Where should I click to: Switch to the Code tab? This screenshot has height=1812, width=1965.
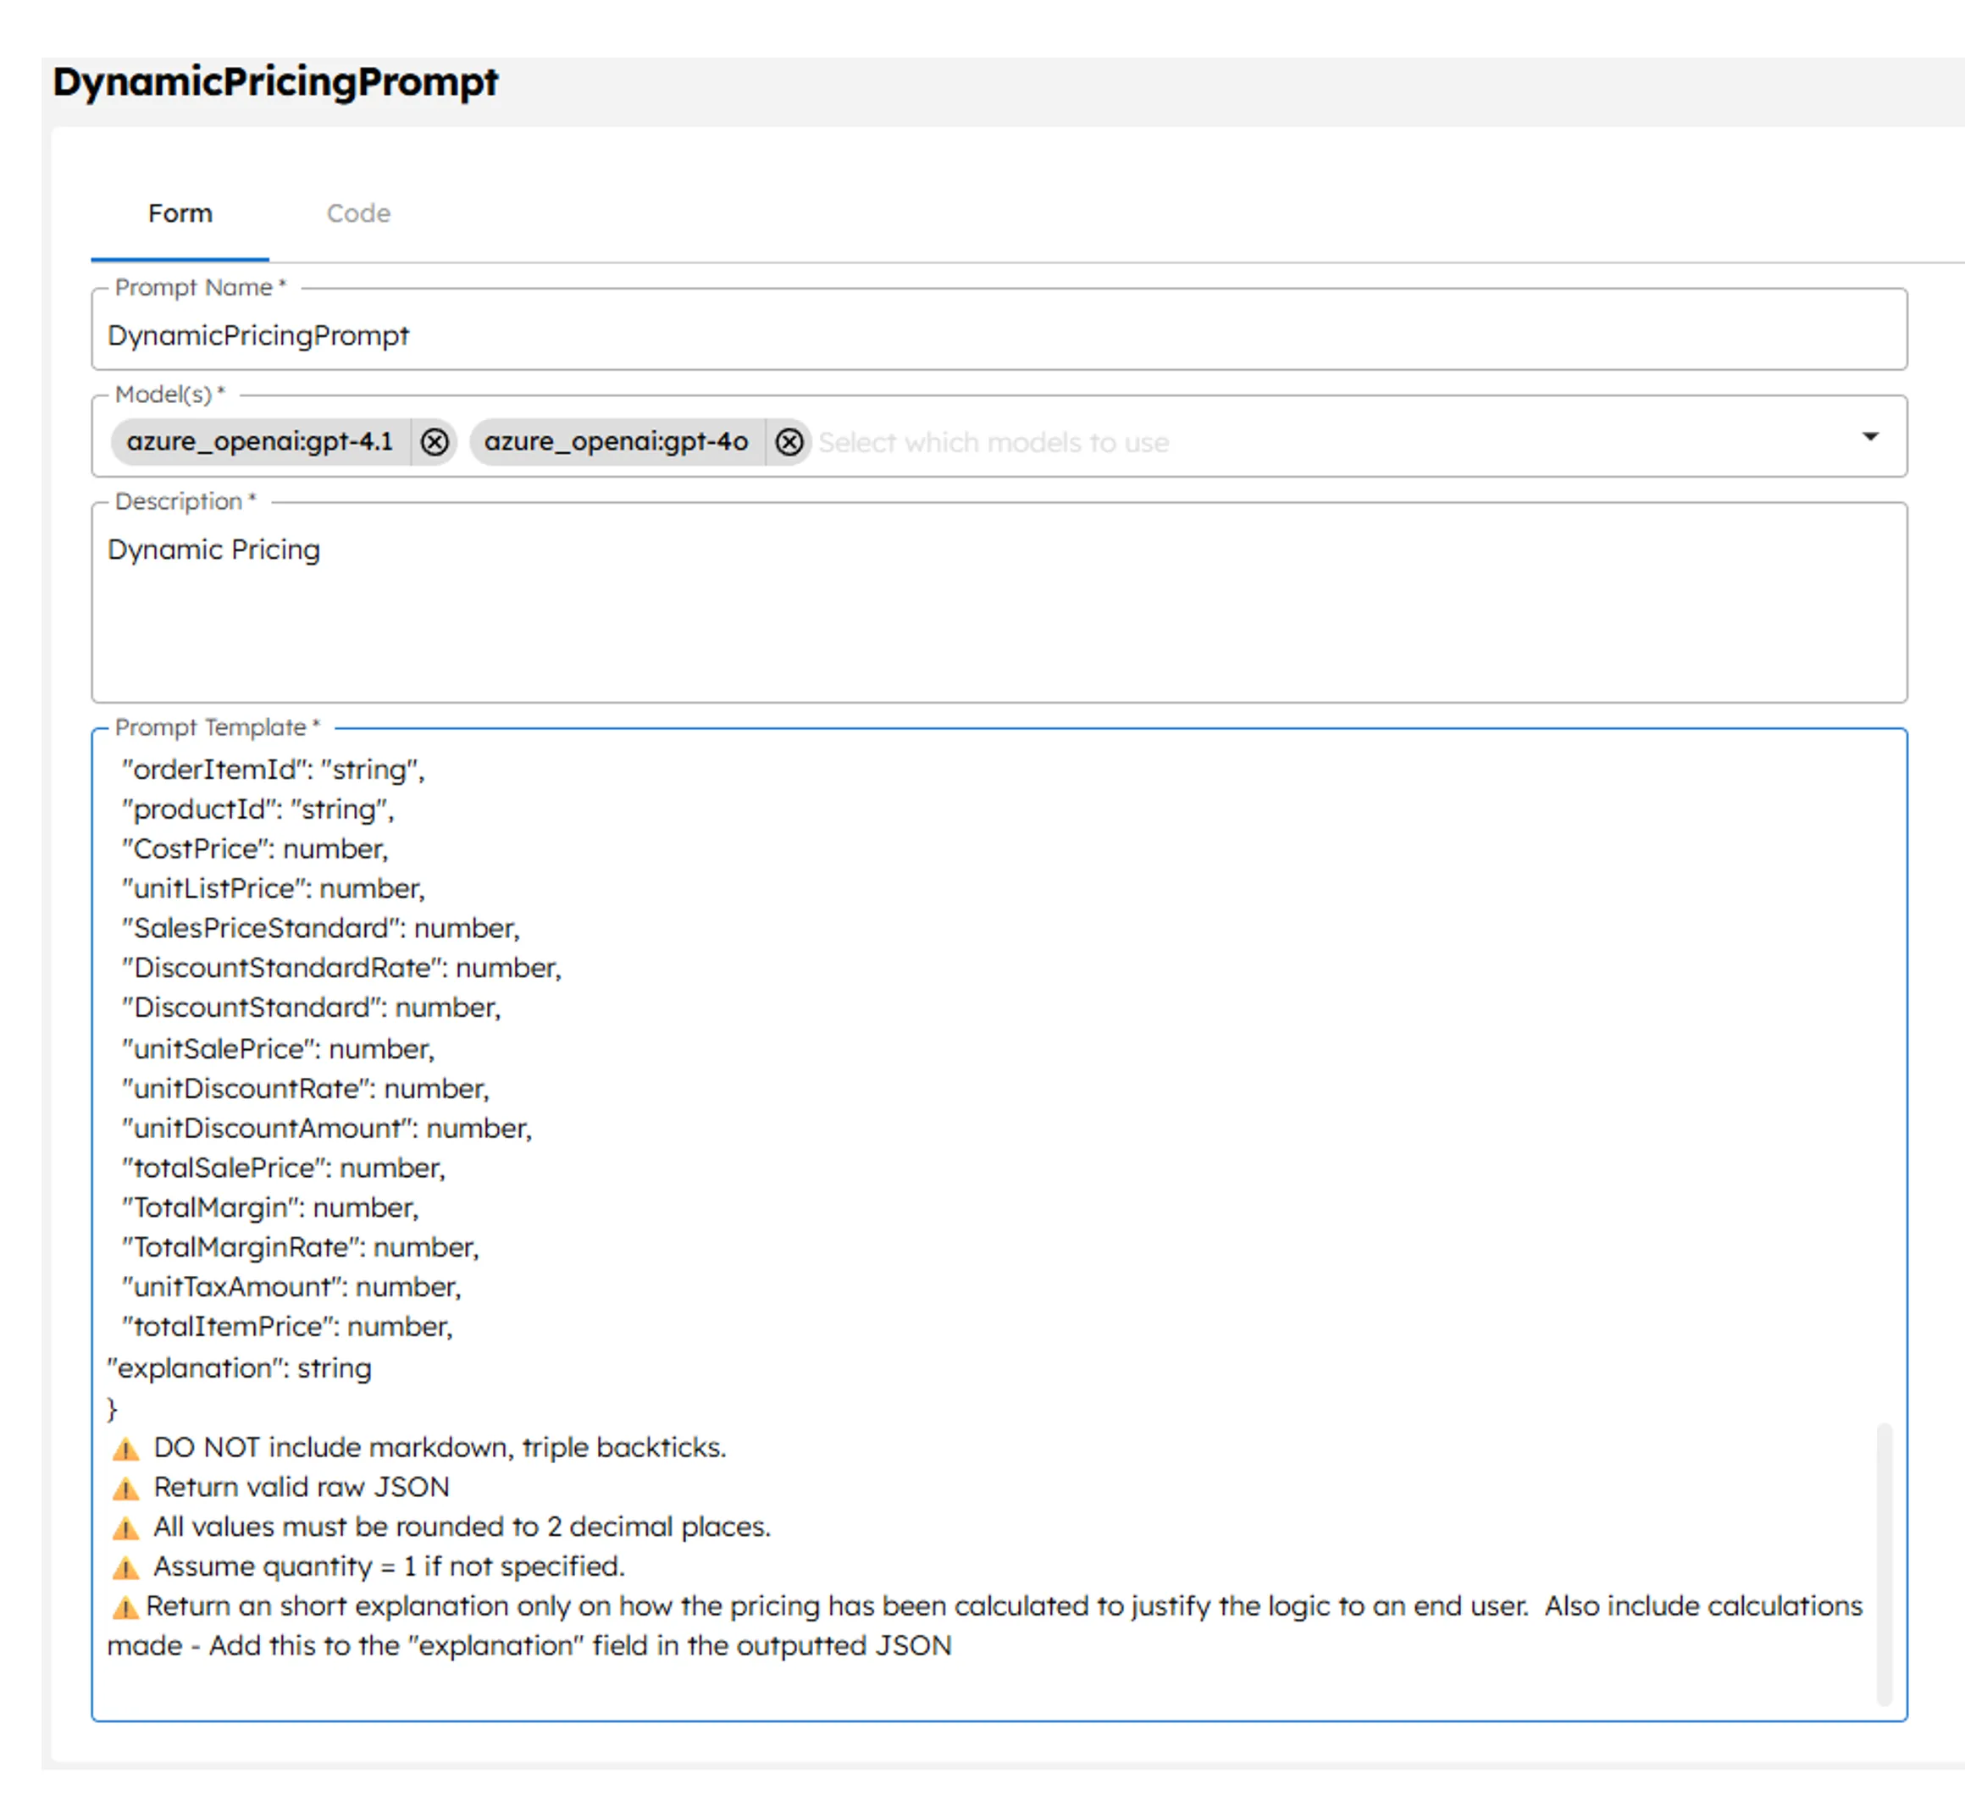(359, 213)
